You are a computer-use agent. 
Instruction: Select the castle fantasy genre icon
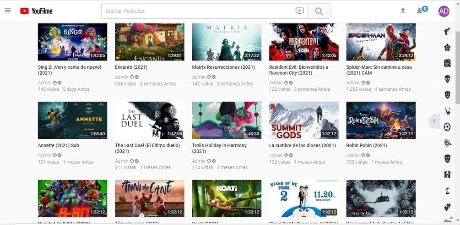click(x=447, y=174)
